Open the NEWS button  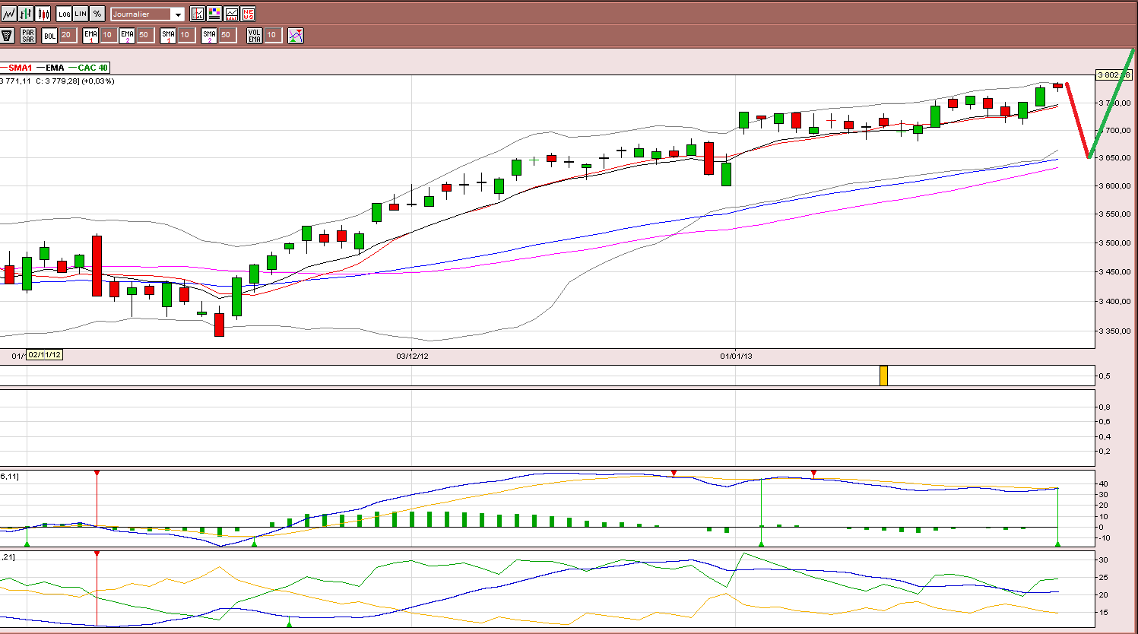(248, 14)
